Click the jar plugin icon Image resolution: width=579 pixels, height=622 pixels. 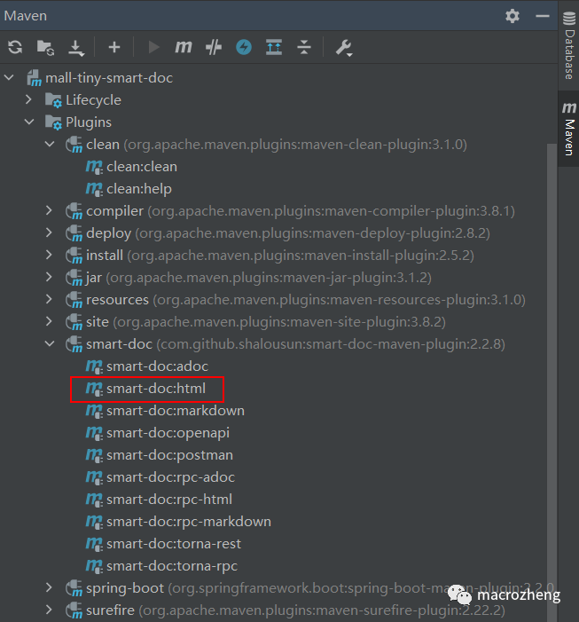coord(74,278)
